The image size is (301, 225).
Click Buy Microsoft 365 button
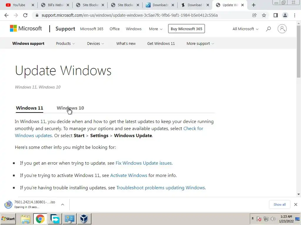pos(186,29)
